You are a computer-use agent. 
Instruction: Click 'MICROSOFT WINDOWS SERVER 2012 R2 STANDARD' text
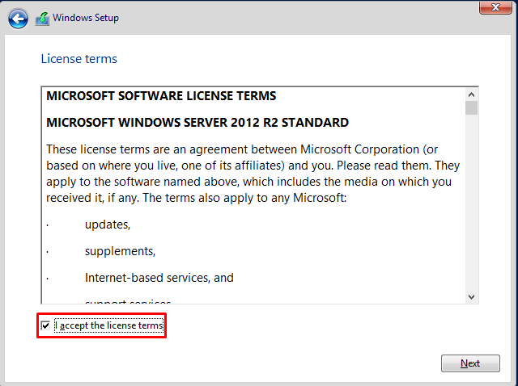[197, 123]
